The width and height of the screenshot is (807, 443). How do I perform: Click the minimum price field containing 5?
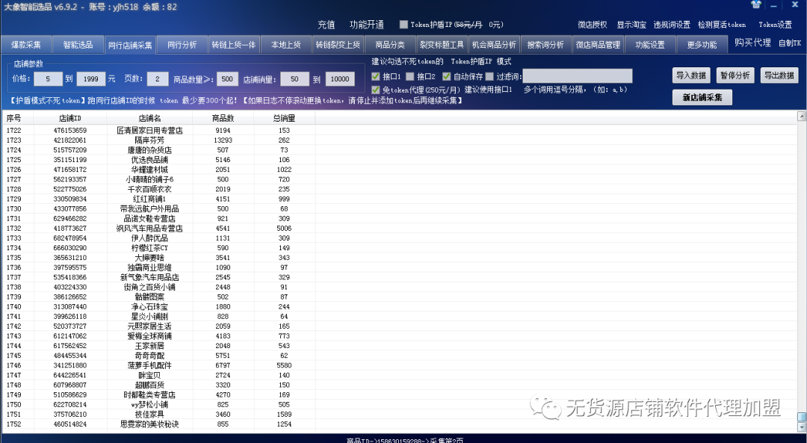(x=48, y=79)
